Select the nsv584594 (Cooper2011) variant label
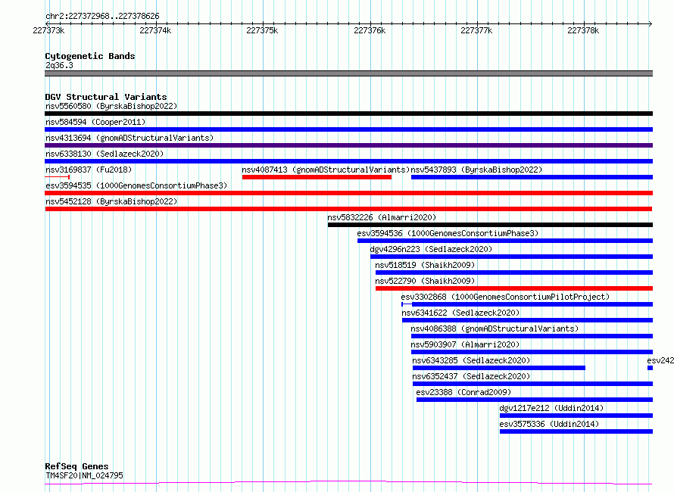The width and height of the screenshot is (674, 492). [95, 122]
